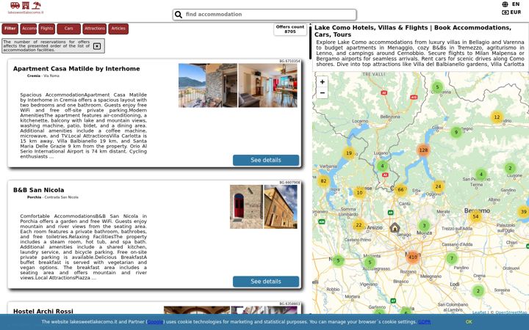
Task: View Casa Matilde living room photo
Action: (x=268, y=86)
